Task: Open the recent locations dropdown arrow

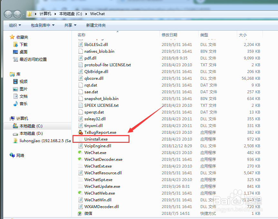Action: pyautogui.click(x=24, y=14)
